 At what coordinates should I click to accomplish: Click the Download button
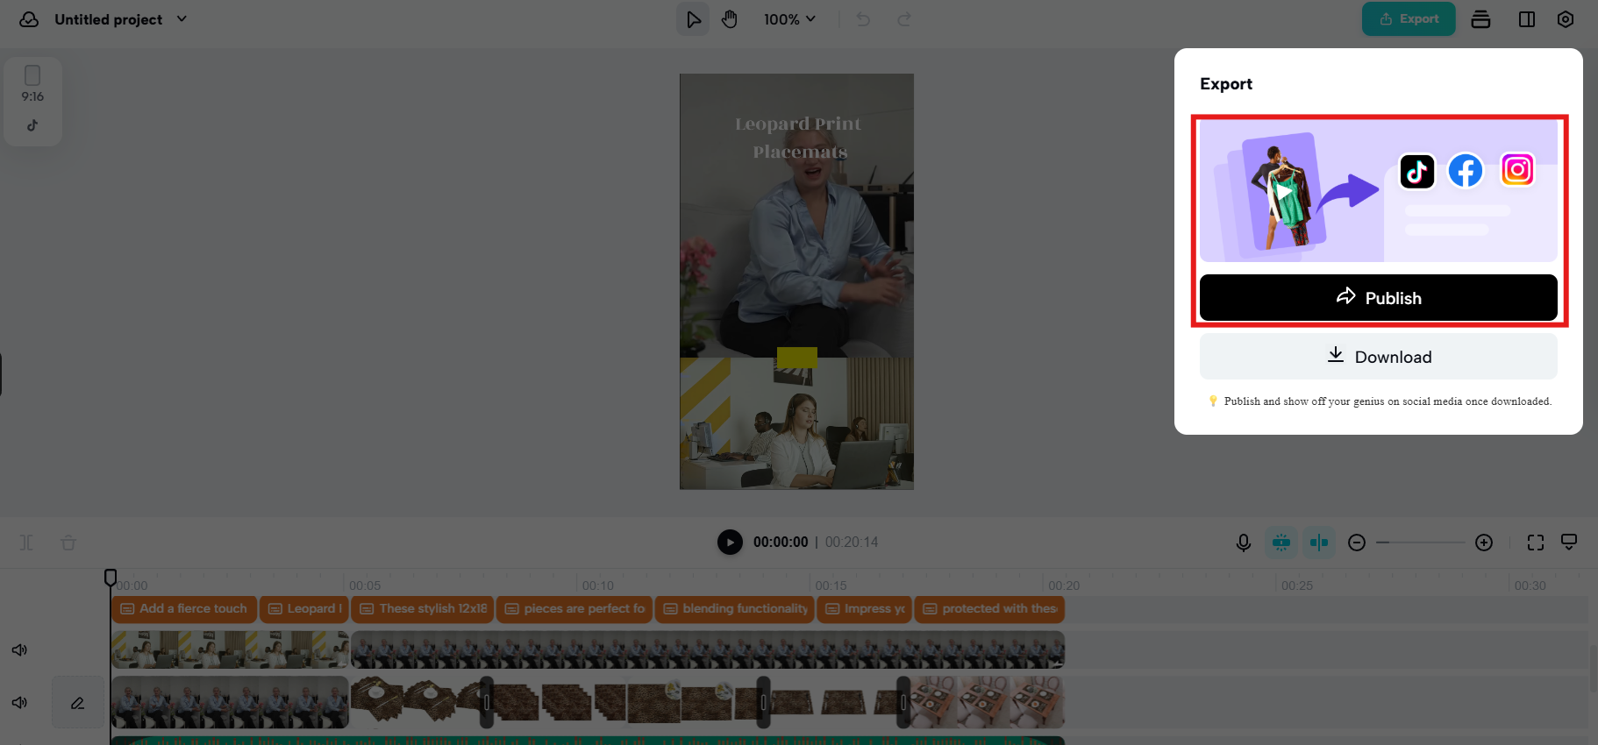coord(1379,357)
